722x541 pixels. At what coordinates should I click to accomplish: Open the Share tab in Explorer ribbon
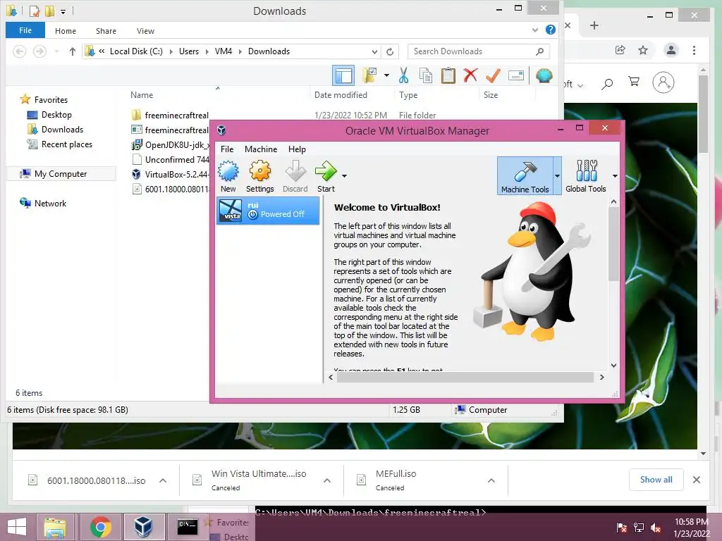[x=106, y=31]
